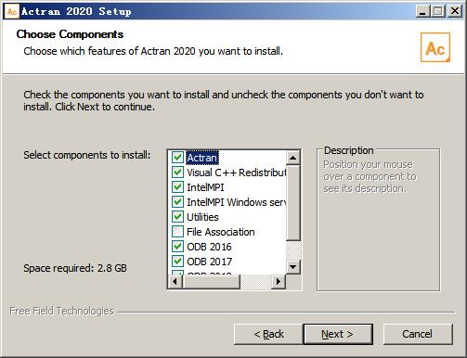Click the Actran icon in title bar
The width and height of the screenshot is (467, 358).
(12, 11)
